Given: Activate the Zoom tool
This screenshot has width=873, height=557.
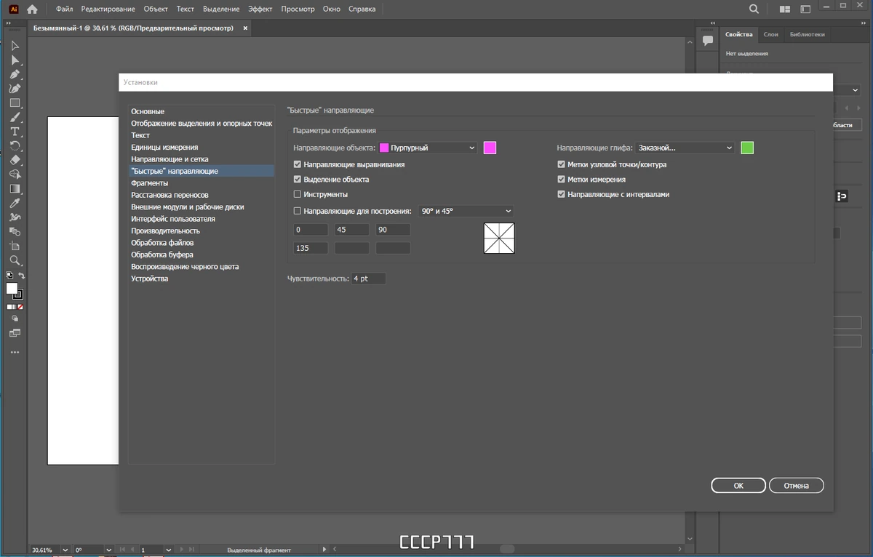Looking at the screenshot, I should (15, 260).
